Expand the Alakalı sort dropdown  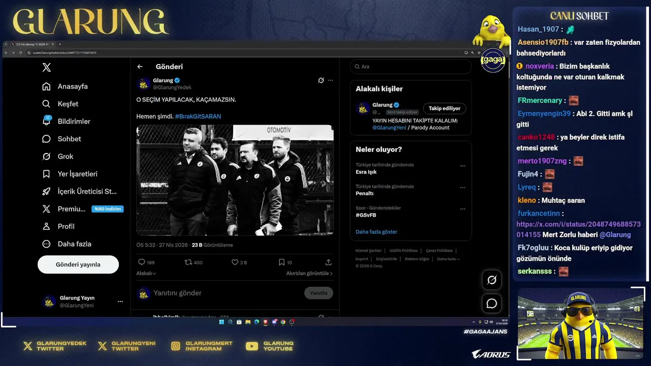point(146,273)
